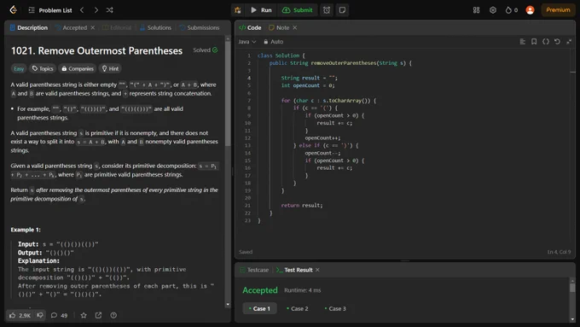Expand the Companies tag
Viewport: 580px width, 327px height.
(x=78, y=68)
